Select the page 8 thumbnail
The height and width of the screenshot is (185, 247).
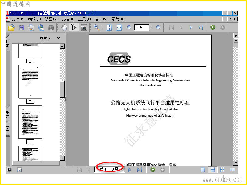point(30,122)
